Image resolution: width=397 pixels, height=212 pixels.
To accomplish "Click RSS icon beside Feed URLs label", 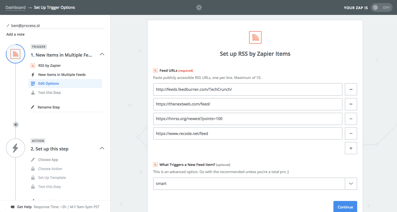I will tap(155, 70).
